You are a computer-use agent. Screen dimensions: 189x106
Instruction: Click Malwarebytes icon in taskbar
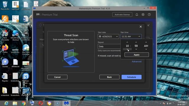click(66, 103)
